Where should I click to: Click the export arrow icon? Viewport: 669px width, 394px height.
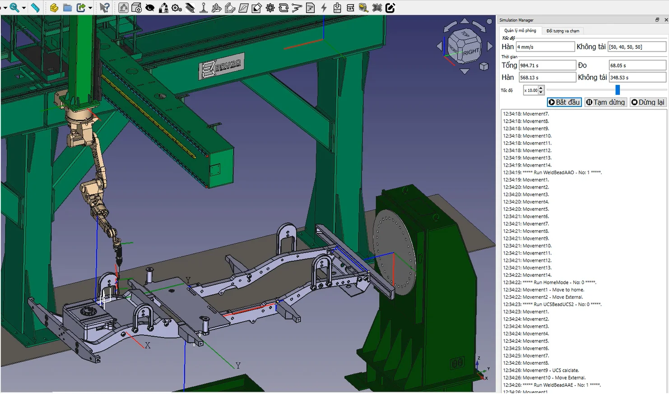click(81, 8)
